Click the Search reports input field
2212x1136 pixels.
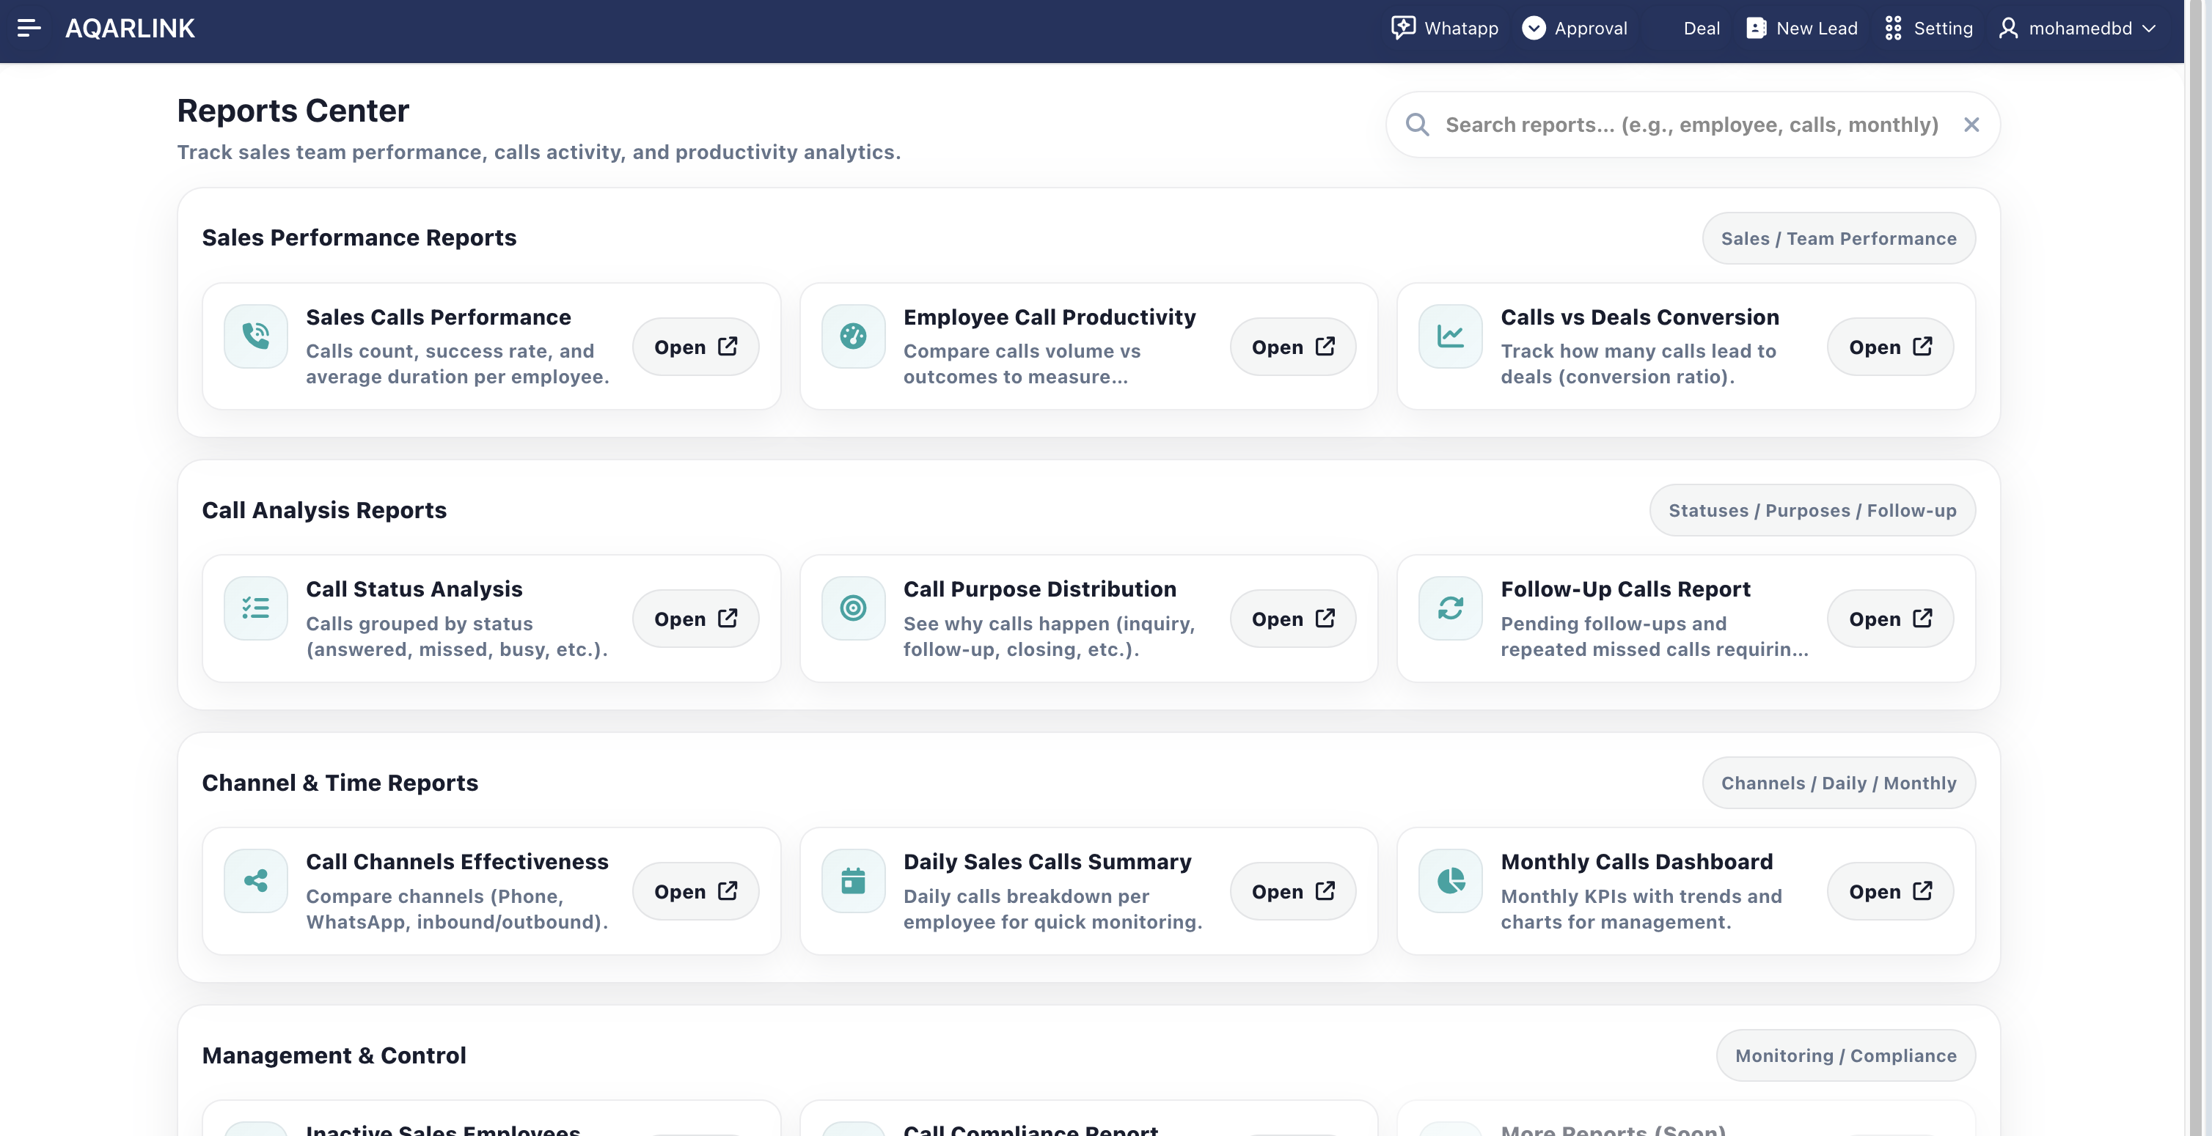coord(1690,125)
